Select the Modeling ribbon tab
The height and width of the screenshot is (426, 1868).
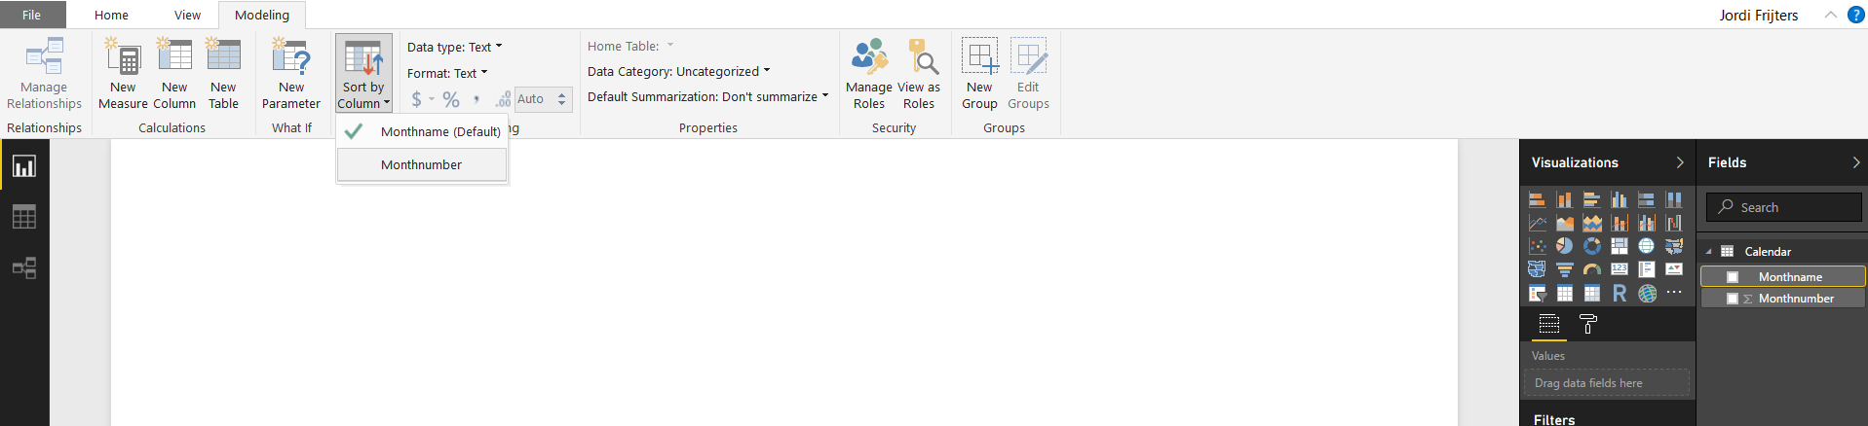pos(262,15)
